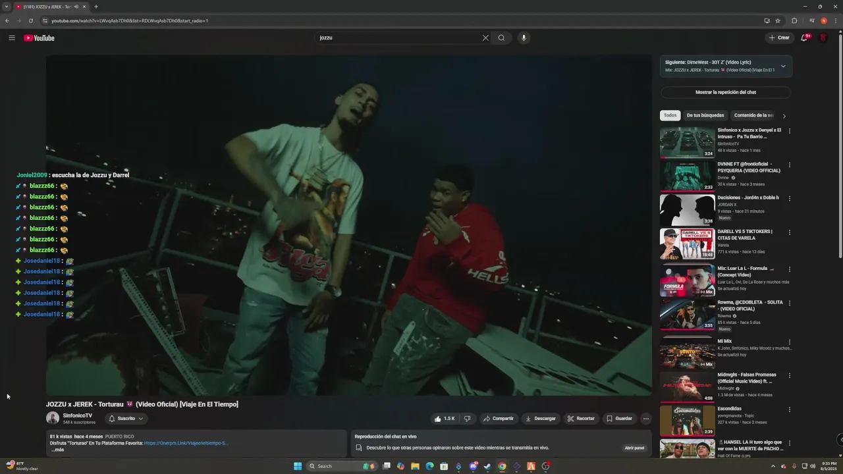The width and height of the screenshot is (843, 474).
Task: Click the browser address bar URL
Action: click(x=130, y=20)
